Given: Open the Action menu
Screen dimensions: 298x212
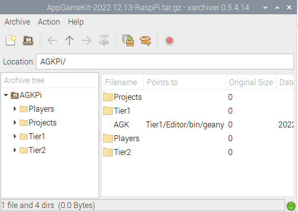Looking at the screenshot, I should pyautogui.click(x=49, y=22).
